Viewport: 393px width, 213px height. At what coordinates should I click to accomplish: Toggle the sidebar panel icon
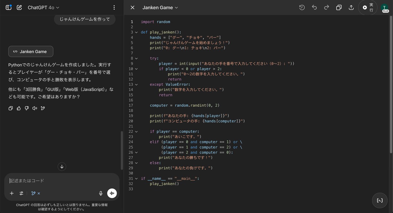point(9,7)
